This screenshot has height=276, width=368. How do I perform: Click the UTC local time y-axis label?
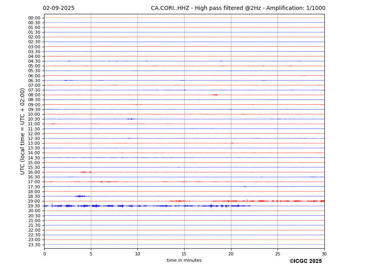point(22,131)
